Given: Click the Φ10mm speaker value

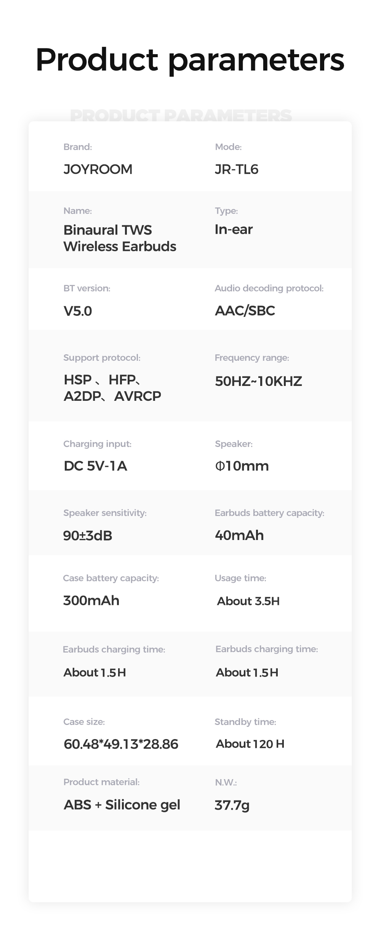Looking at the screenshot, I should tap(242, 466).
